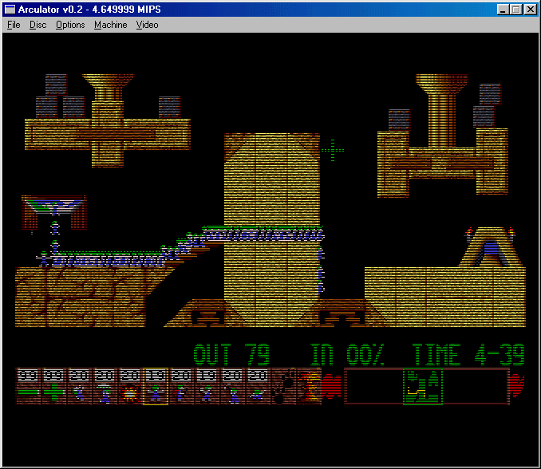
Task: Pick the Blocker skill showing 19
Action: pos(156,387)
